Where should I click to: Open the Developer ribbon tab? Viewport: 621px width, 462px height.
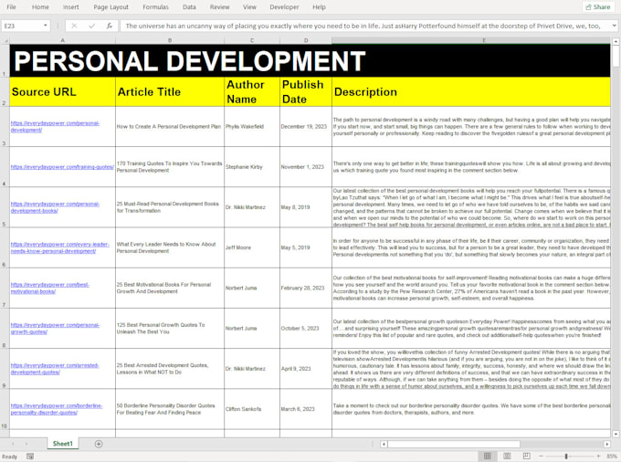pos(284,6)
